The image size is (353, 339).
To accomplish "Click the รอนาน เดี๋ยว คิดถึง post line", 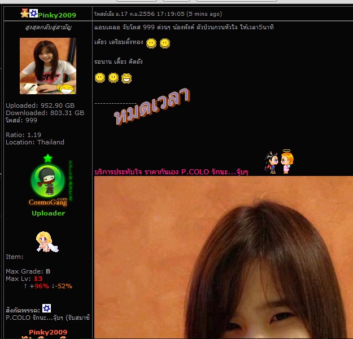I will click(x=119, y=61).
